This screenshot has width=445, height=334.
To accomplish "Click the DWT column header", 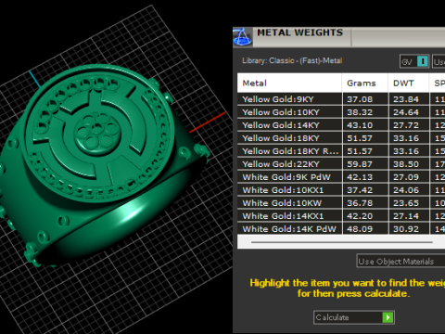I will tap(409, 83).
